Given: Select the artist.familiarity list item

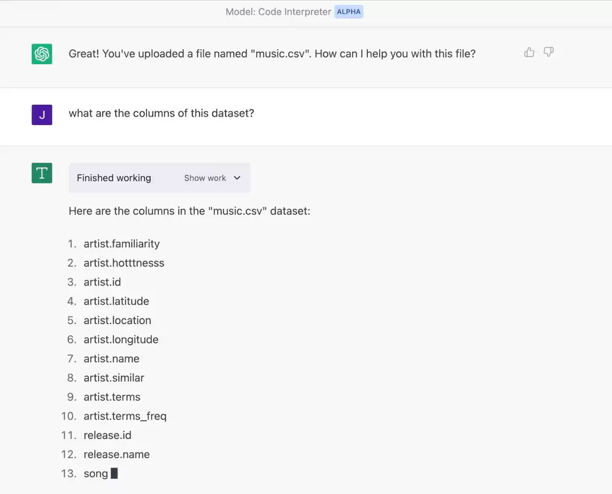Looking at the screenshot, I should (122, 244).
